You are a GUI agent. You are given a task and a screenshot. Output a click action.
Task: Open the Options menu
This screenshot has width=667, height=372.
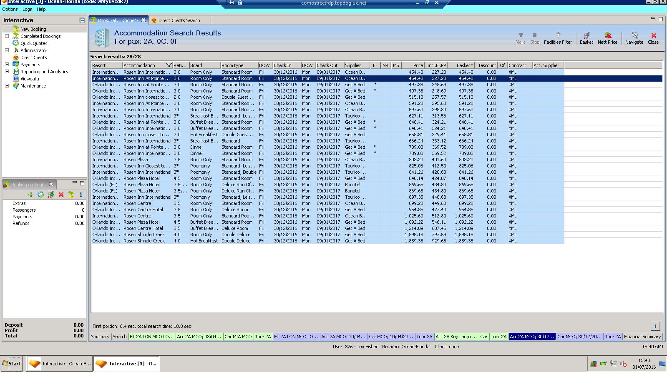[x=10, y=9]
